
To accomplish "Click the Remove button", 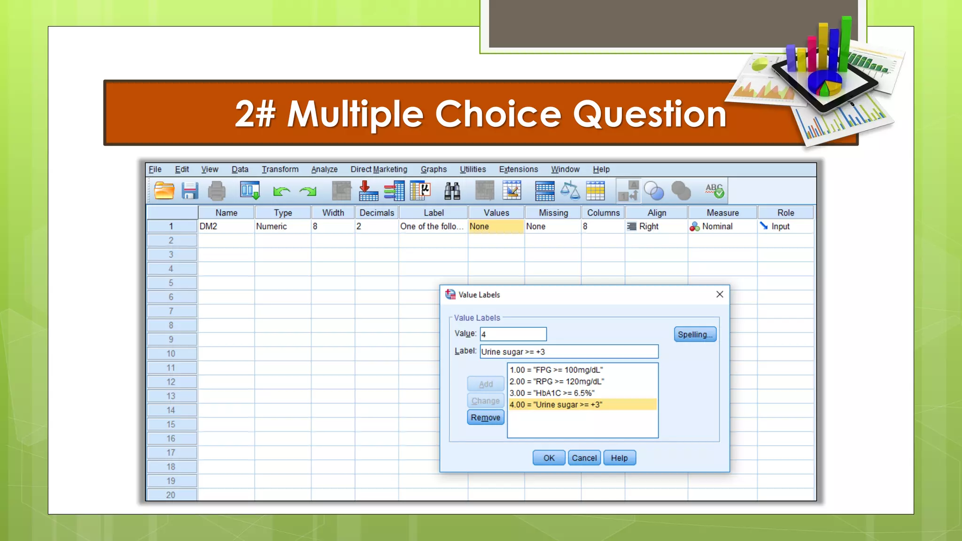I will coord(486,417).
